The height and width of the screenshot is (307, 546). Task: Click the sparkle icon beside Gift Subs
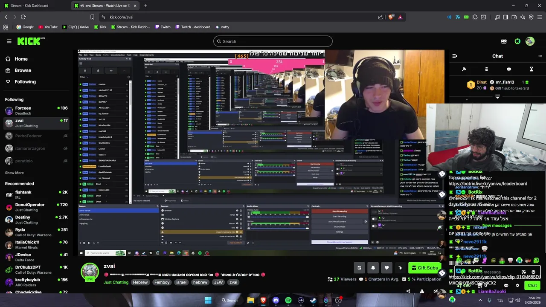pyautogui.click(x=400, y=268)
